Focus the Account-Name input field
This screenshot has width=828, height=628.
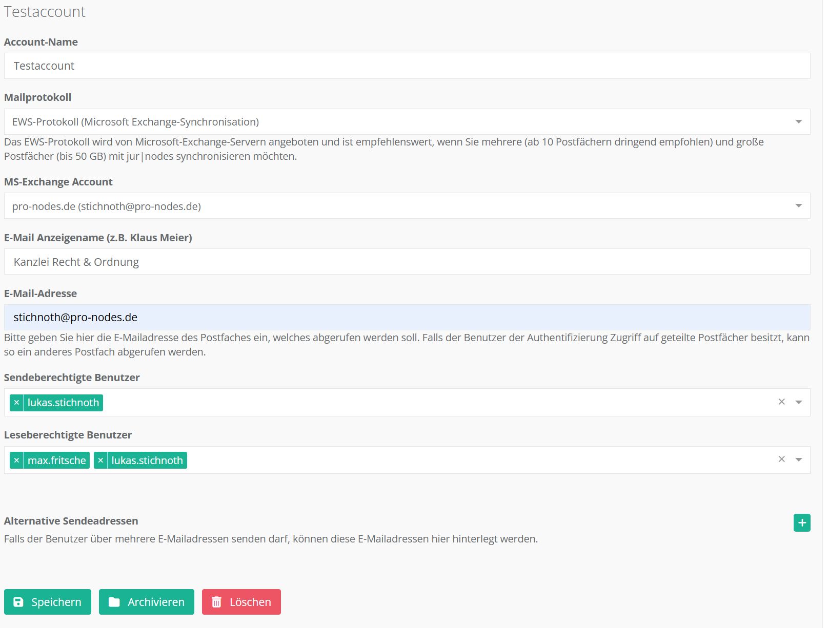point(407,66)
